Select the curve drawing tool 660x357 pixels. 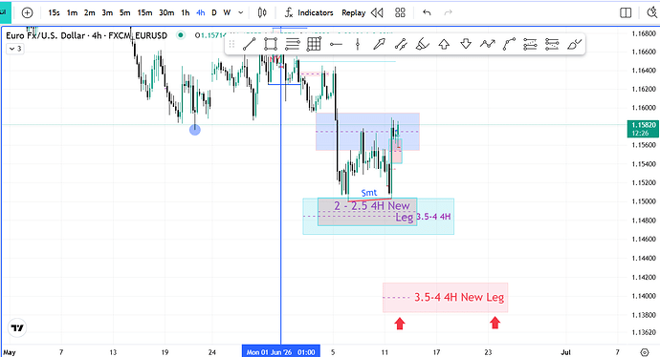pyautogui.click(x=509, y=44)
